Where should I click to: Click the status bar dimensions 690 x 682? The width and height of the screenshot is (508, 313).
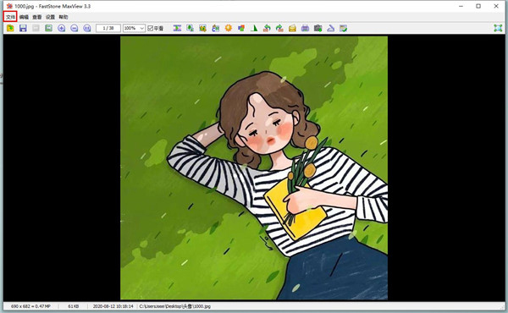click(x=30, y=306)
